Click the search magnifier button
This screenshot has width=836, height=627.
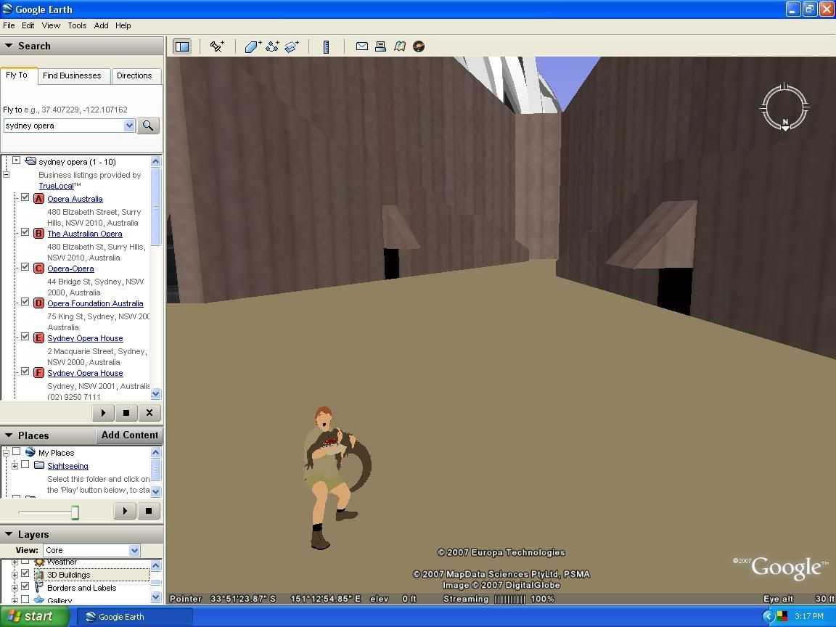(x=148, y=126)
